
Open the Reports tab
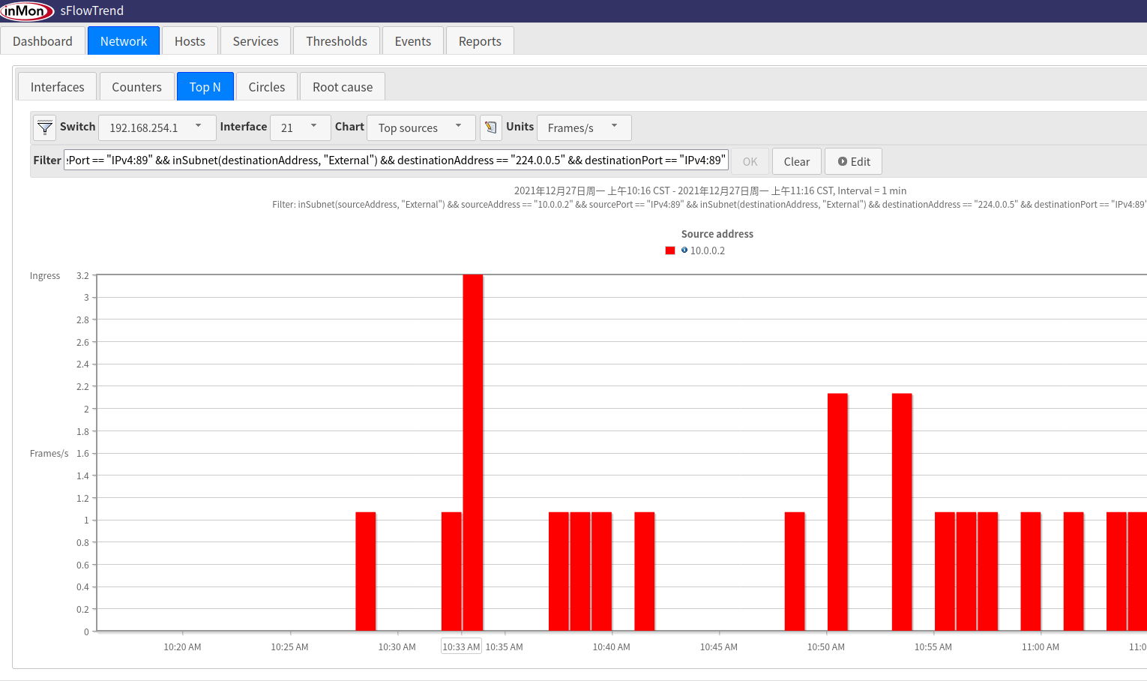coord(480,41)
